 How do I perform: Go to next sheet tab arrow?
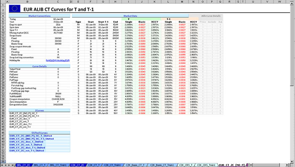9,165
